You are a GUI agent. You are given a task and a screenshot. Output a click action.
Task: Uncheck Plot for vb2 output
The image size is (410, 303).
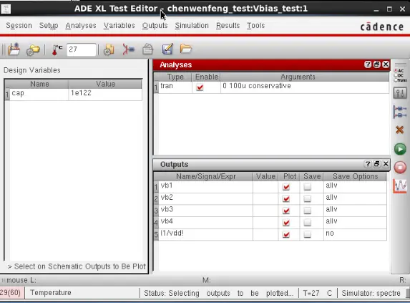pos(286,198)
